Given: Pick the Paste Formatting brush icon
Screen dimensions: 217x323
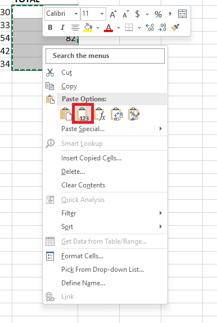Looking at the screenshot, I should 134,114.
